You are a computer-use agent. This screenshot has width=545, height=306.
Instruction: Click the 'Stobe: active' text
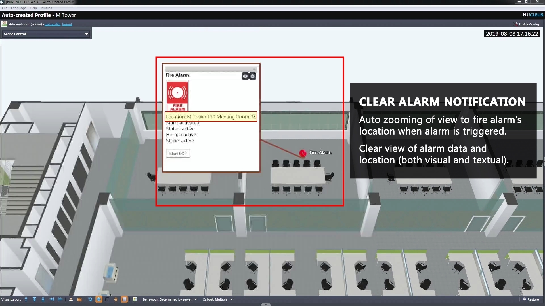pyautogui.click(x=180, y=141)
